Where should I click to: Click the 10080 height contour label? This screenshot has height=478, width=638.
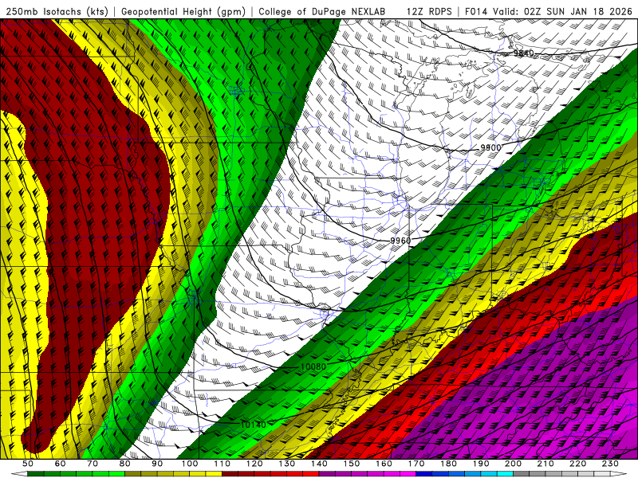click(313, 366)
